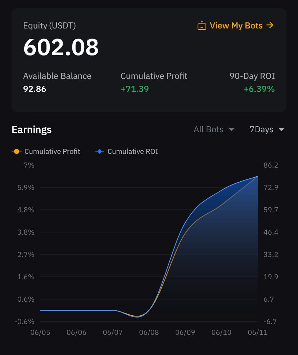Click the 1.6% label on left axis
Viewport: 298px width, 355px height.
[x=26, y=277]
